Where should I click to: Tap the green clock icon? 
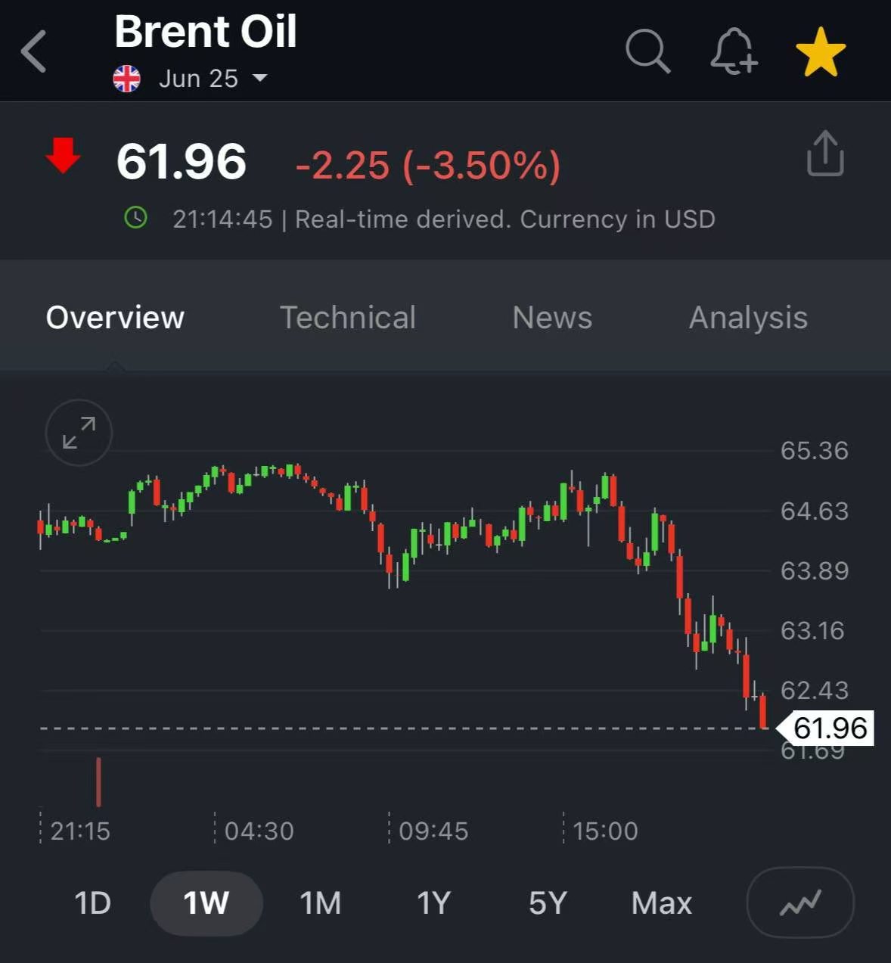click(x=135, y=219)
